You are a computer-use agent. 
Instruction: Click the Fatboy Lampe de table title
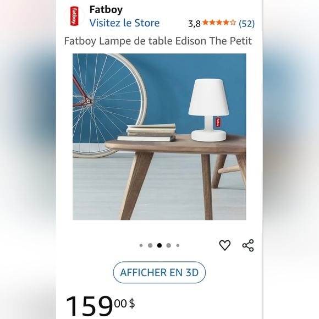click(x=158, y=41)
